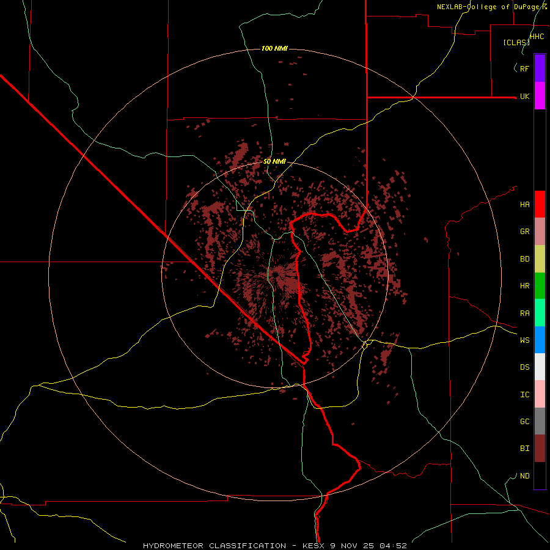Click the '9 NOV 25 04:52' timestamp

coord(368,546)
